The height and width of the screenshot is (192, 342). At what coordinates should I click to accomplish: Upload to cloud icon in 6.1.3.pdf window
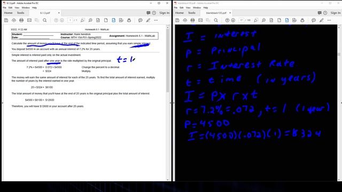pyautogui.click(x=14, y=20)
